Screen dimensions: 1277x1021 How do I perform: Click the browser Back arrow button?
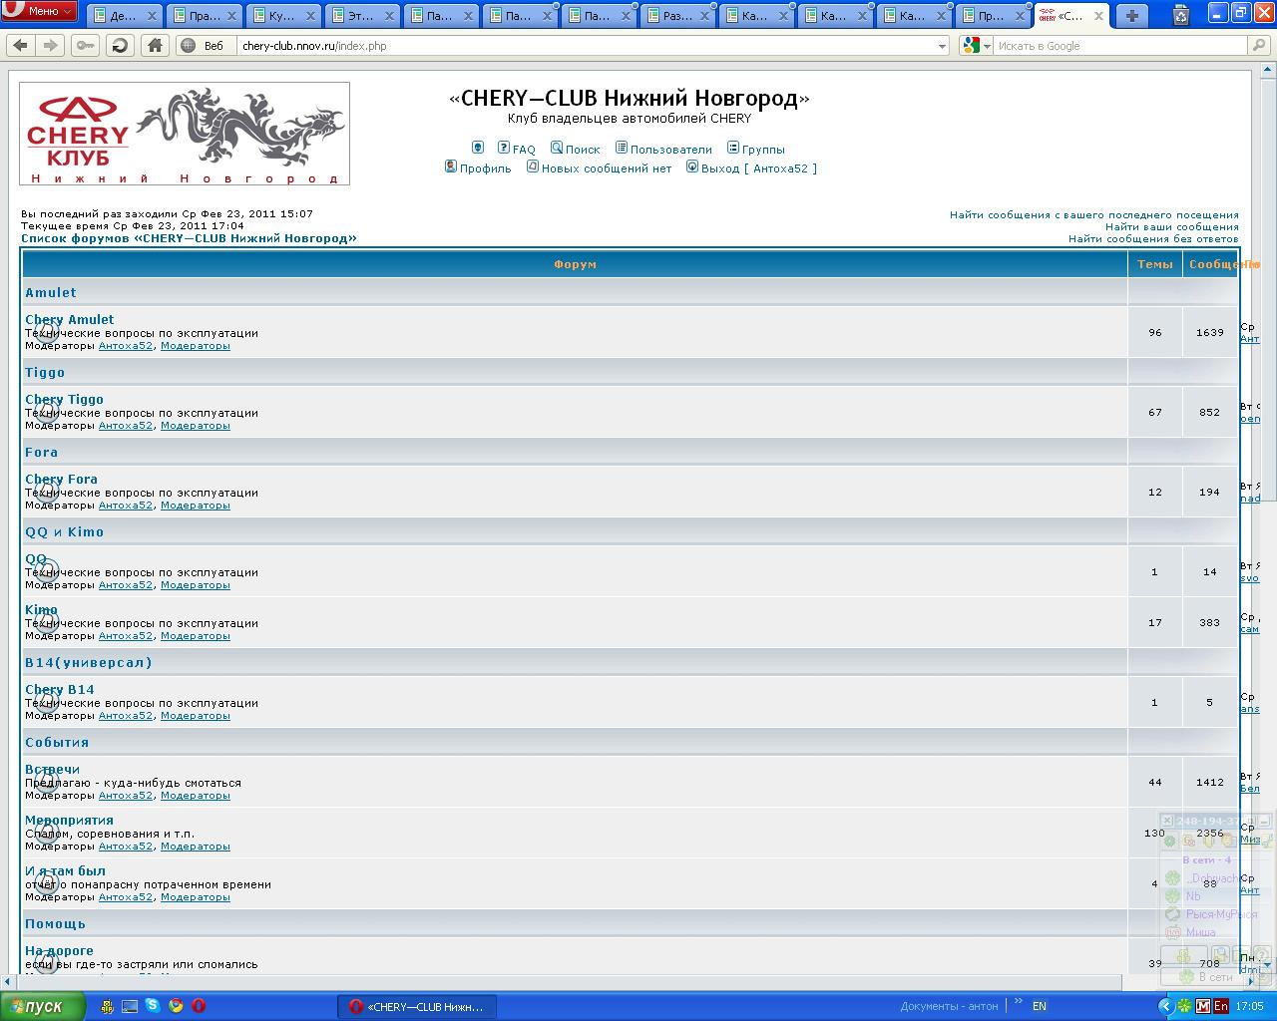(21, 46)
